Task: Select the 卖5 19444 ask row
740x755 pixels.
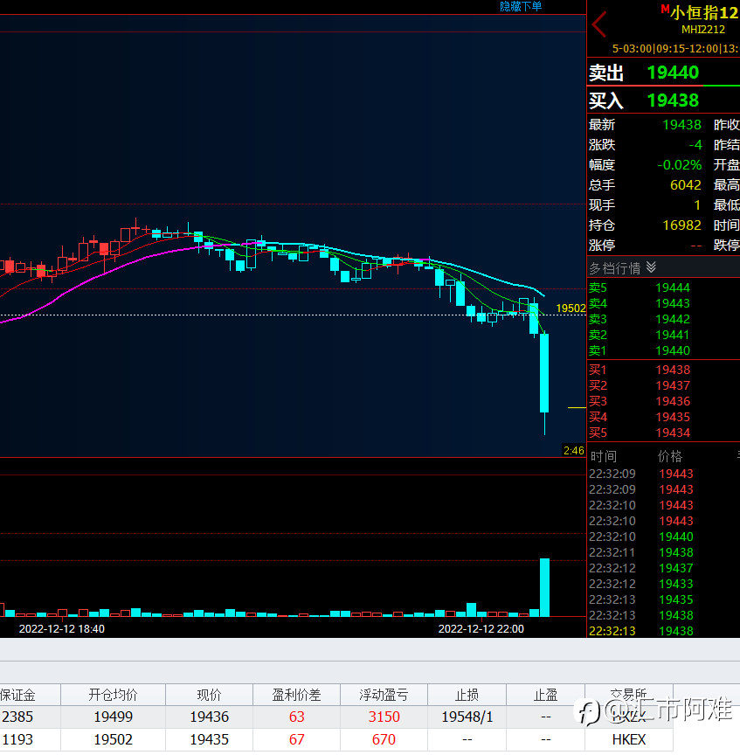Action: (663, 287)
